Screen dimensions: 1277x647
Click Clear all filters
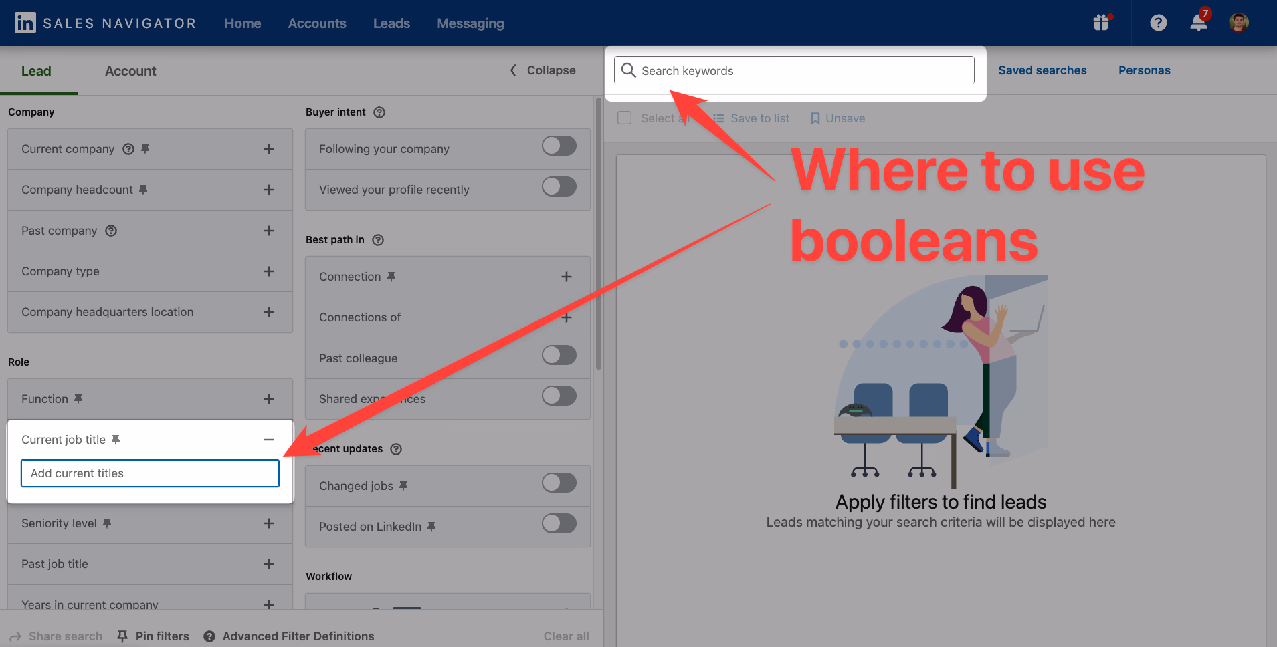click(566, 636)
